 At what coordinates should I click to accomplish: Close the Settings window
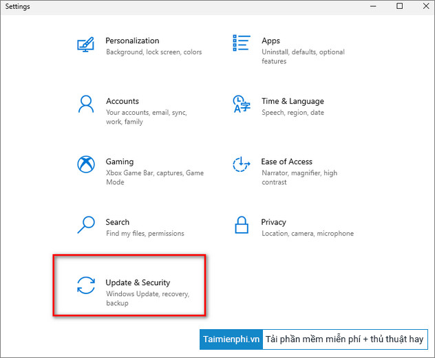(426, 6)
